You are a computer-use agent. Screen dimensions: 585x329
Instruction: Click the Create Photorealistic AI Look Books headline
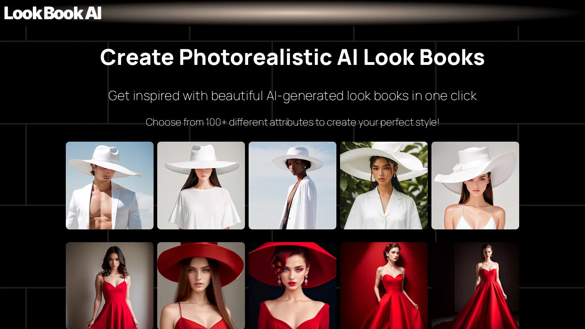tap(292, 57)
